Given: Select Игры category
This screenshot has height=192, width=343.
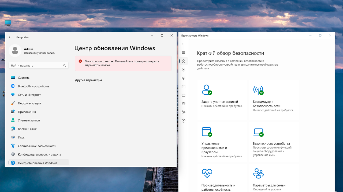Looking at the screenshot, I should [x=39, y=137].
